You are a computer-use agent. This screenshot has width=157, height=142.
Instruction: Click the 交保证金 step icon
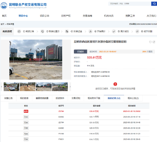[67, 32]
